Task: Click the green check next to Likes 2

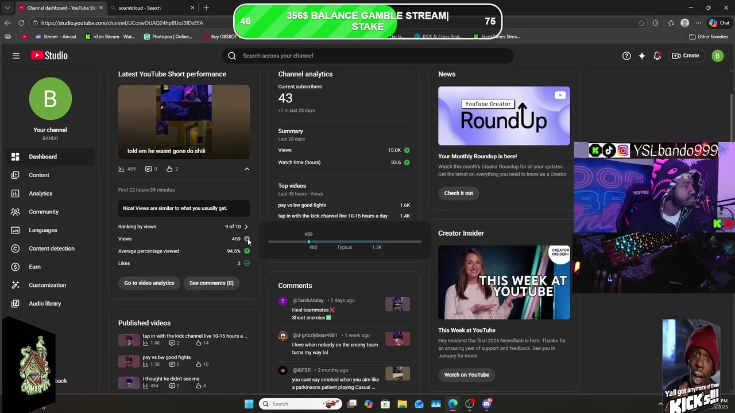Action: click(247, 263)
